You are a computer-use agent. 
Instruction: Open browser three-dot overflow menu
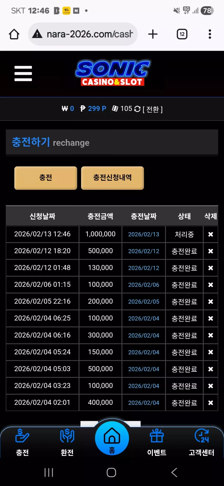coord(210,34)
